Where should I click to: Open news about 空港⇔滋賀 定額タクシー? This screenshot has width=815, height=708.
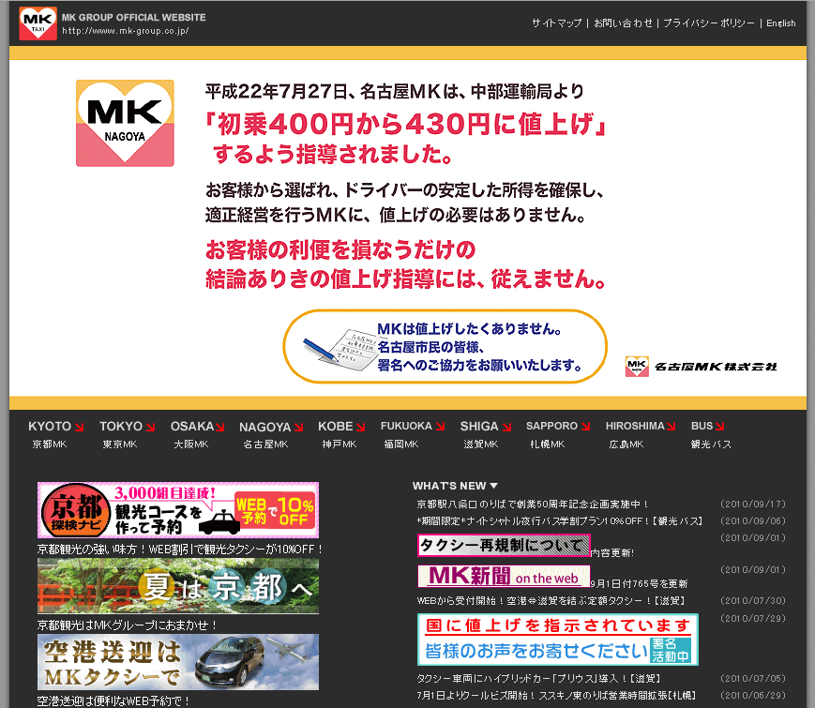point(551,600)
